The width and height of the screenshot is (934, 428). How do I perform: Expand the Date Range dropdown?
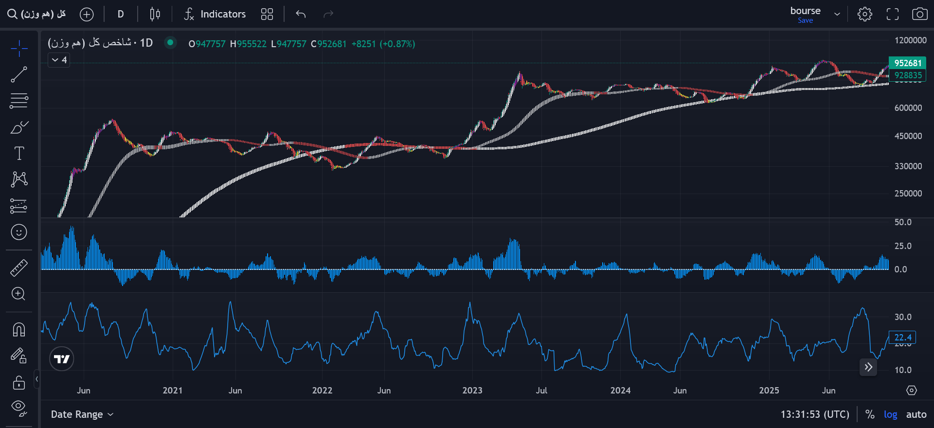(x=82, y=414)
